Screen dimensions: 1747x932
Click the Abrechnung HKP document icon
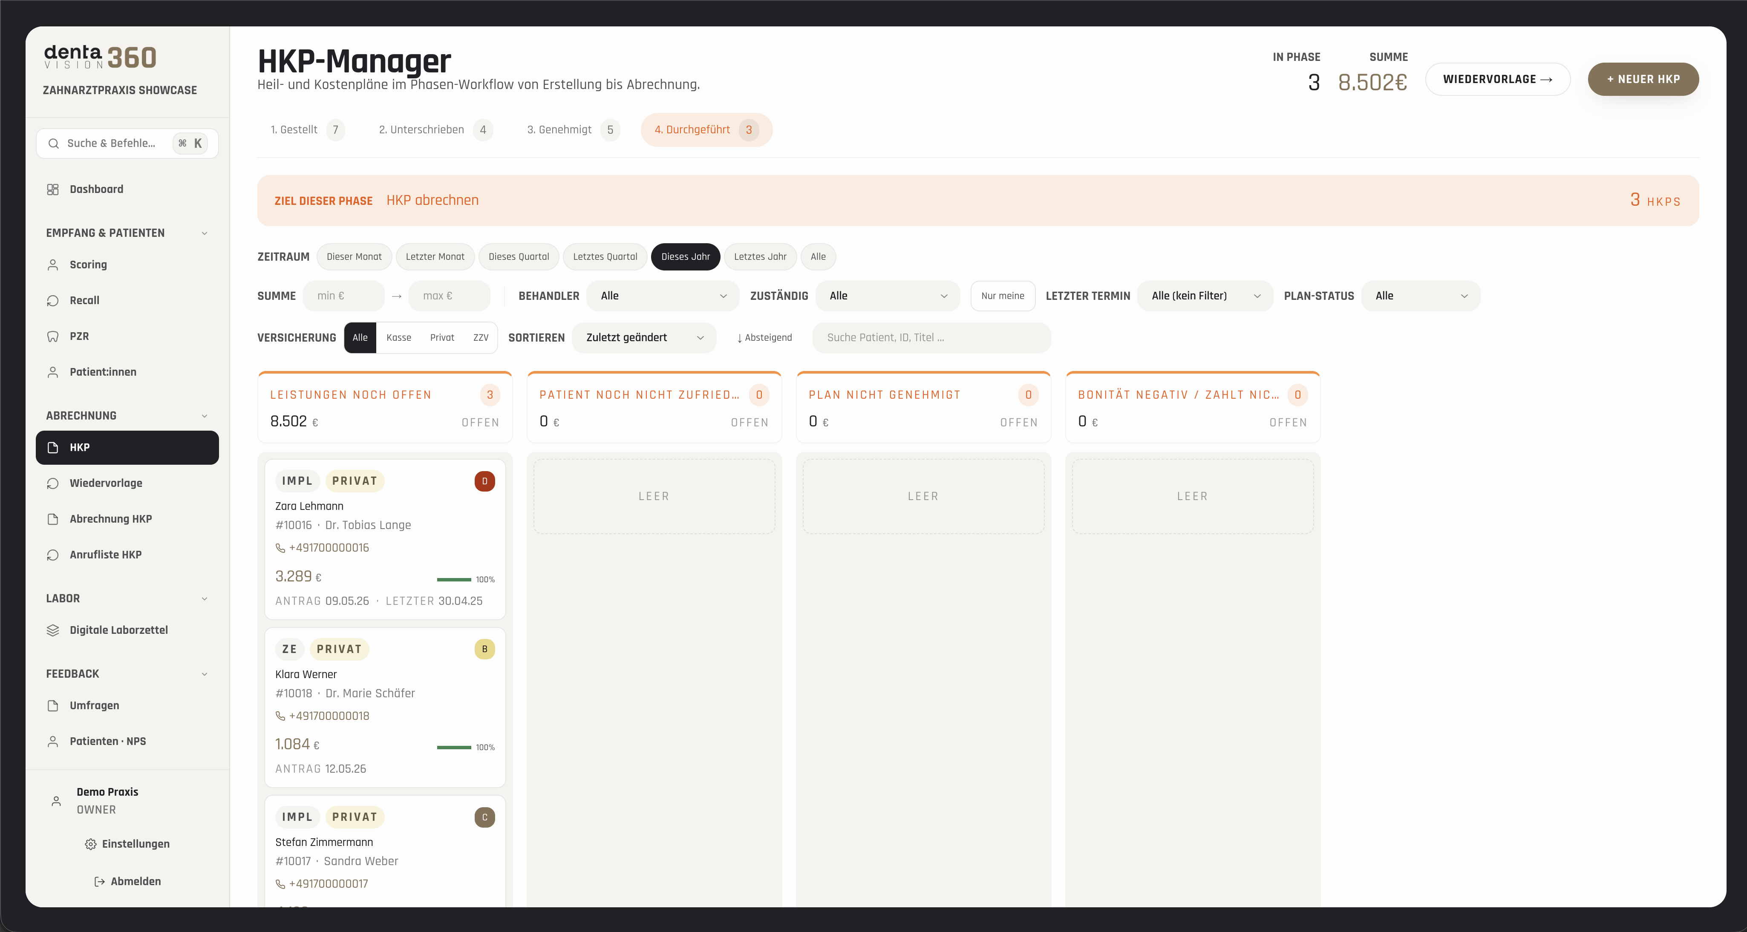pyautogui.click(x=53, y=519)
